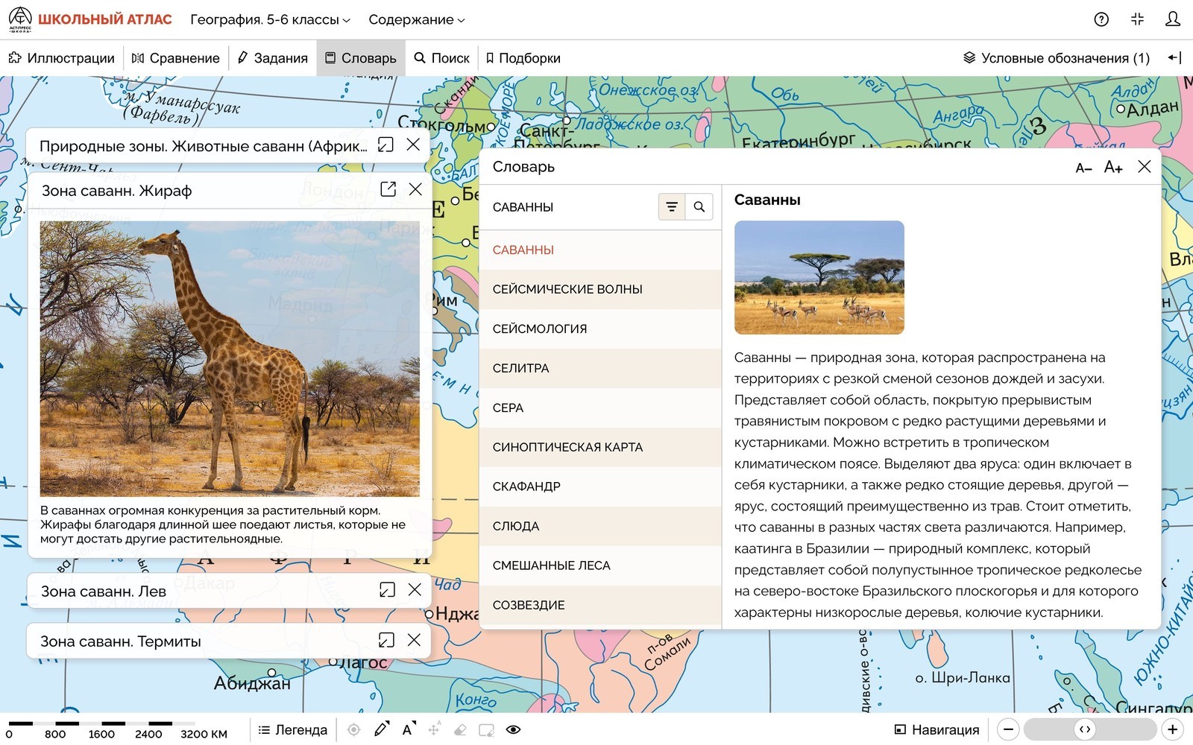Click the clear drawings icon
The height and width of the screenshot is (745, 1193).
pos(486,730)
